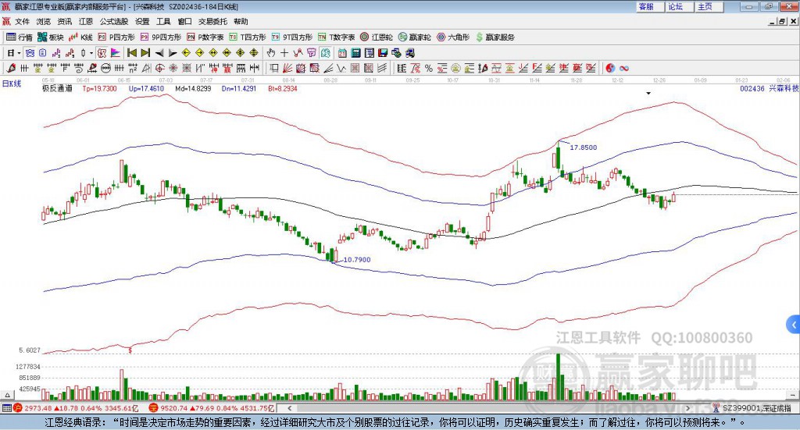The width and height of the screenshot is (800, 430).
Task: Open the 资讯 menu
Action: pos(64,21)
